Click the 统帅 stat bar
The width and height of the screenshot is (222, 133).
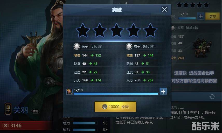point(85,130)
